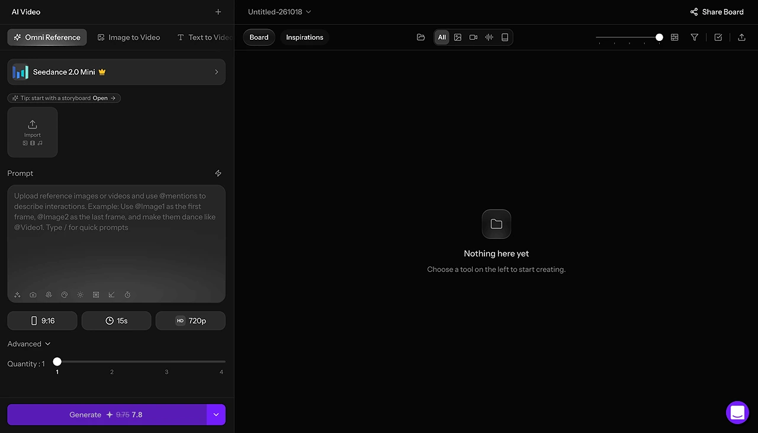Open the storyboard tip link
758x433 pixels.
click(x=64, y=98)
